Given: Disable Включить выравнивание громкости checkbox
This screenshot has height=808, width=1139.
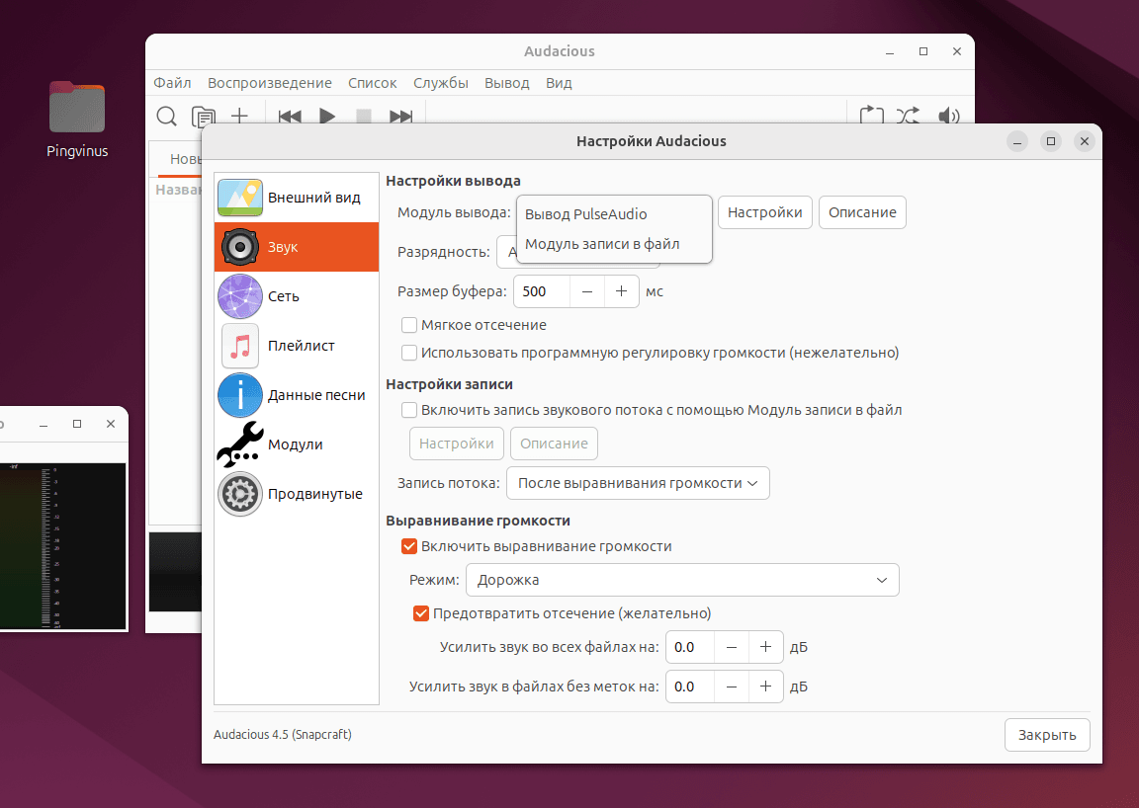Looking at the screenshot, I should tap(409, 546).
